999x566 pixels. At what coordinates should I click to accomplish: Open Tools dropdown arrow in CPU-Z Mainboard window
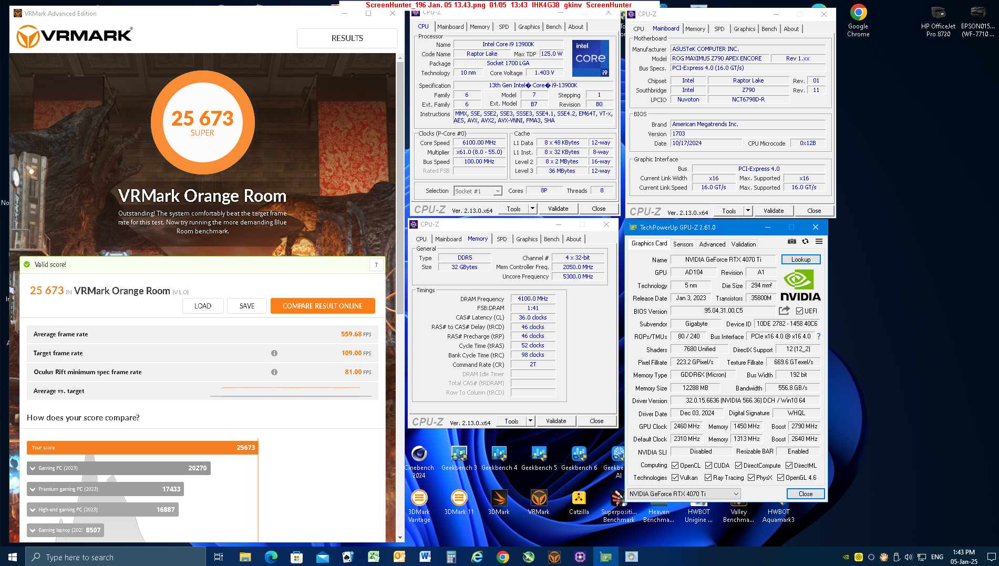tap(747, 211)
